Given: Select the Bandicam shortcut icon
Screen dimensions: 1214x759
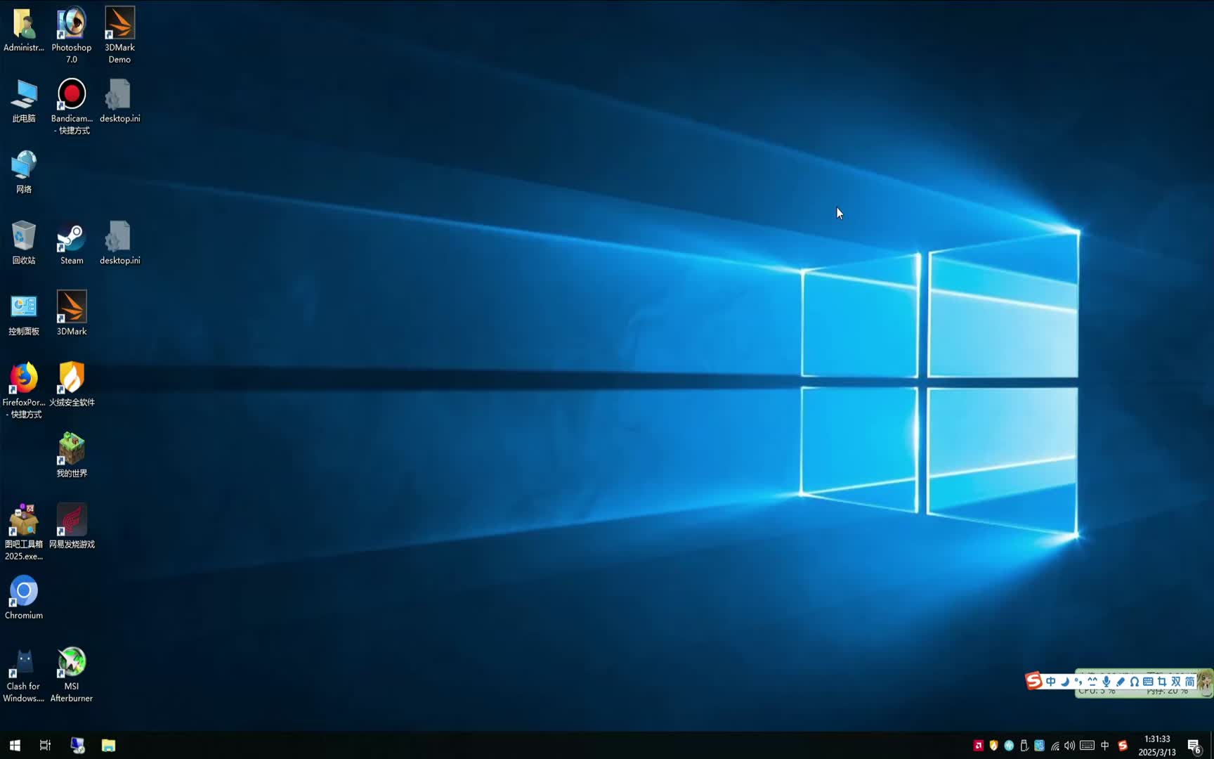Looking at the screenshot, I should pyautogui.click(x=71, y=96).
